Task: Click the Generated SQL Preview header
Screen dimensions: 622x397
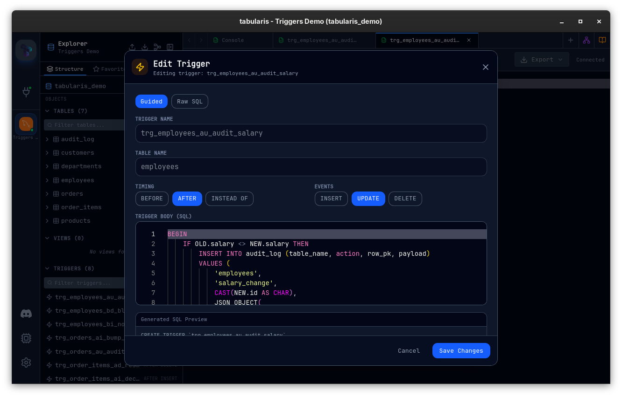Action: click(x=311, y=320)
